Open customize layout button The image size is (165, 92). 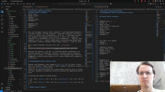pyautogui.click(x=149, y=4)
